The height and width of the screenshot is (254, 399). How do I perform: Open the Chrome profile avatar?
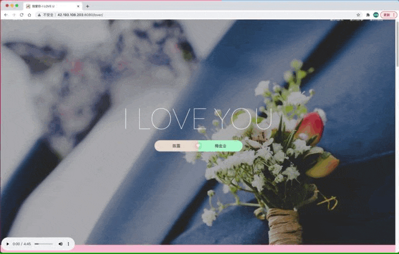[x=376, y=15]
